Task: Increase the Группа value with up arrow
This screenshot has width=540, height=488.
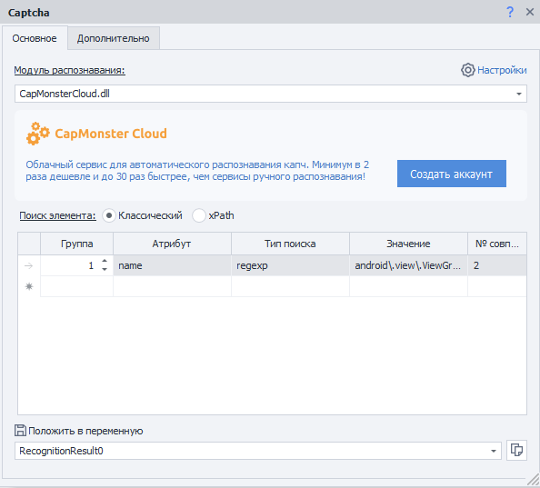Action: [105, 261]
